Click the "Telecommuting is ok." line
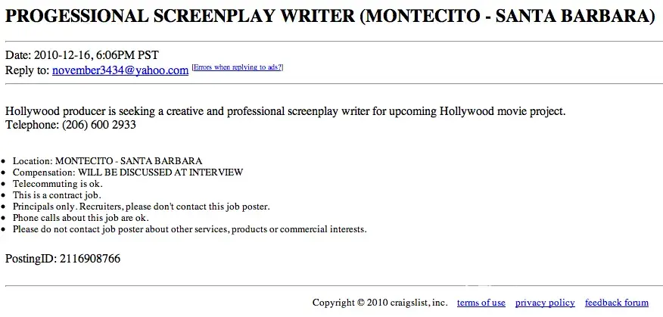The width and height of the screenshot is (663, 317). (x=58, y=184)
